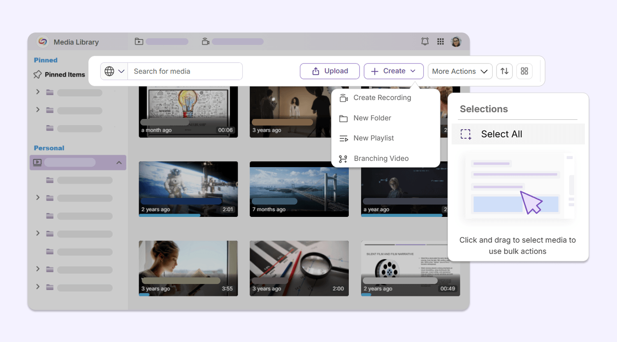Click the Pinned Items label
The image size is (617, 342).
[x=65, y=74]
